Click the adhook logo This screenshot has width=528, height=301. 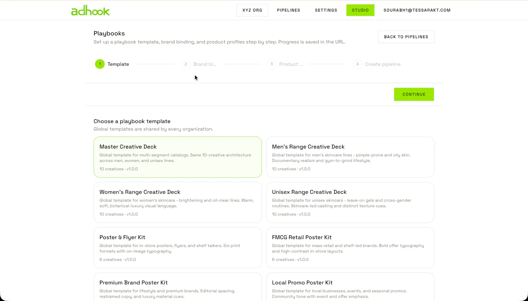coord(90,10)
